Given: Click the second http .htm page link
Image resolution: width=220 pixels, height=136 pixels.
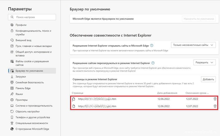Looking at the screenshot, I should pyautogui.click(x=97, y=106).
